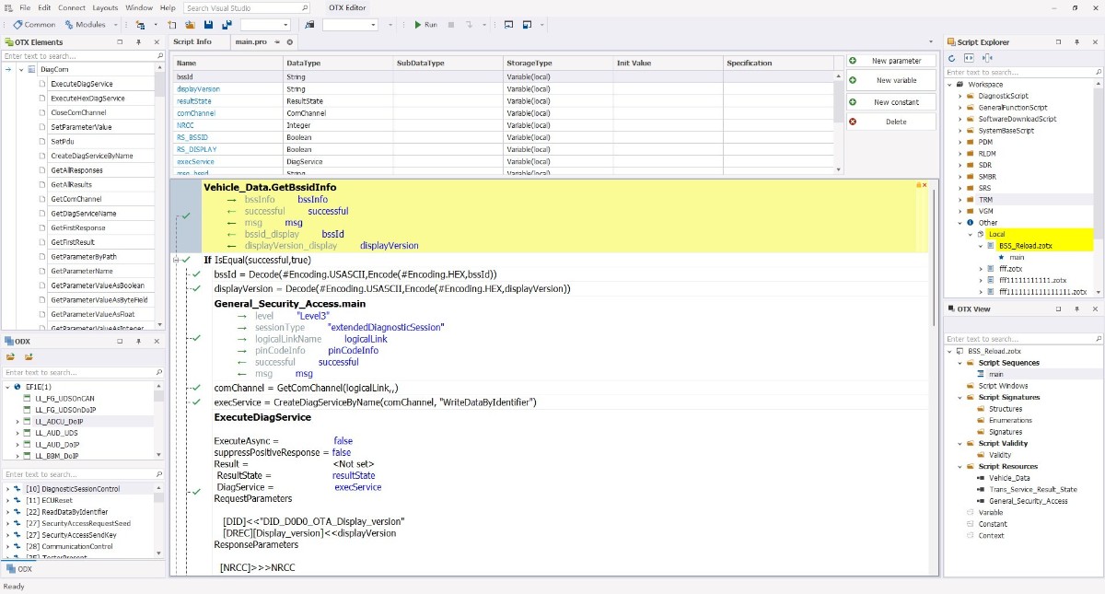Expand the [10] DiagnosticSessionControl service

point(7,488)
